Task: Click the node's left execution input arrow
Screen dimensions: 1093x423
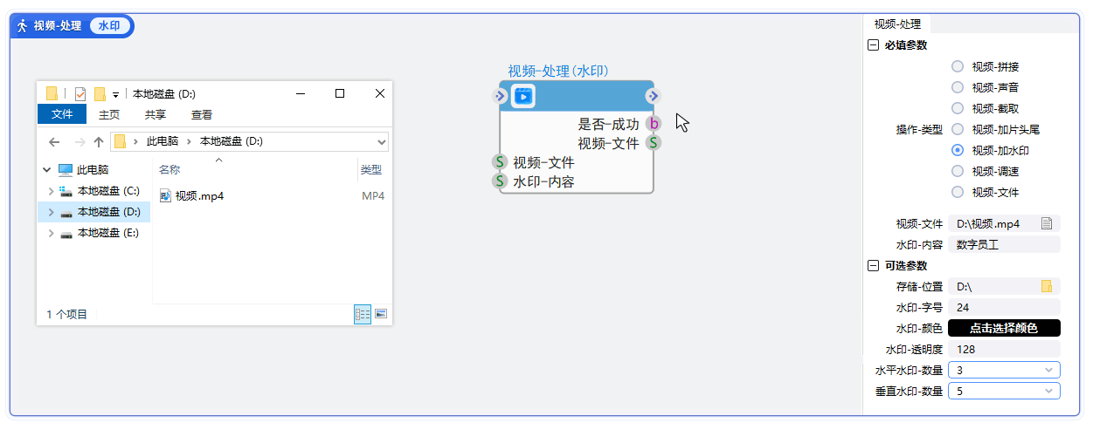Action: click(500, 96)
